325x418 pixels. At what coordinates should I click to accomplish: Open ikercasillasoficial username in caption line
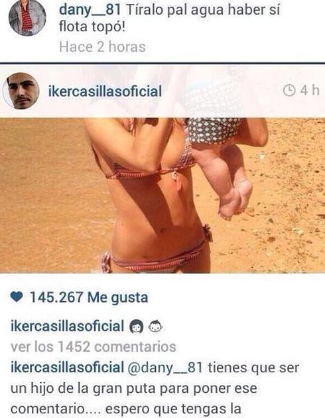pyautogui.click(x=68, y=326)
